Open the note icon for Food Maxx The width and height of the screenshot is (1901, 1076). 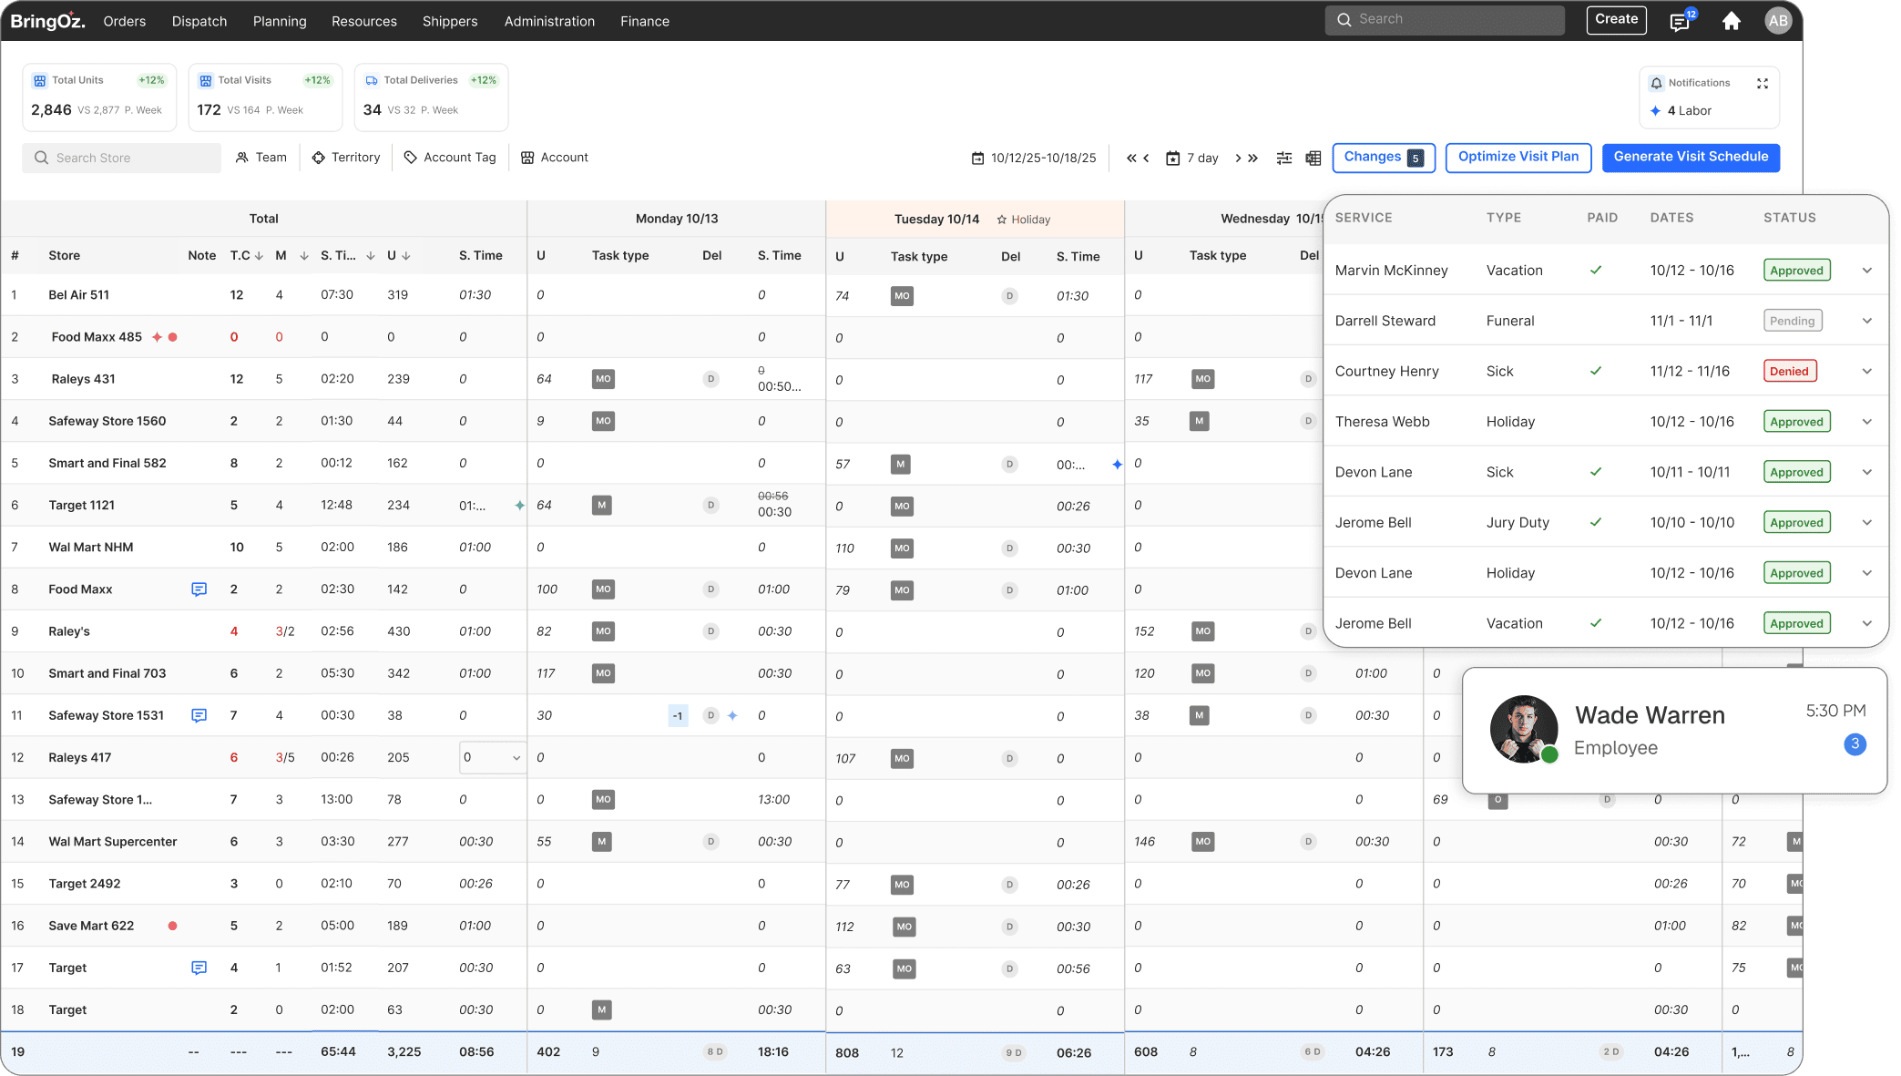point(199,589)
